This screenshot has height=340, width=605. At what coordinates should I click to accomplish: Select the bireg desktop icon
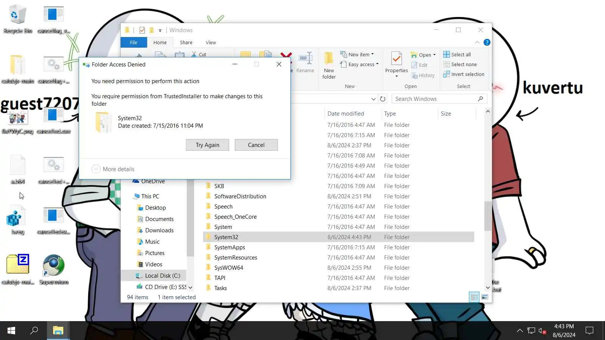17,220
